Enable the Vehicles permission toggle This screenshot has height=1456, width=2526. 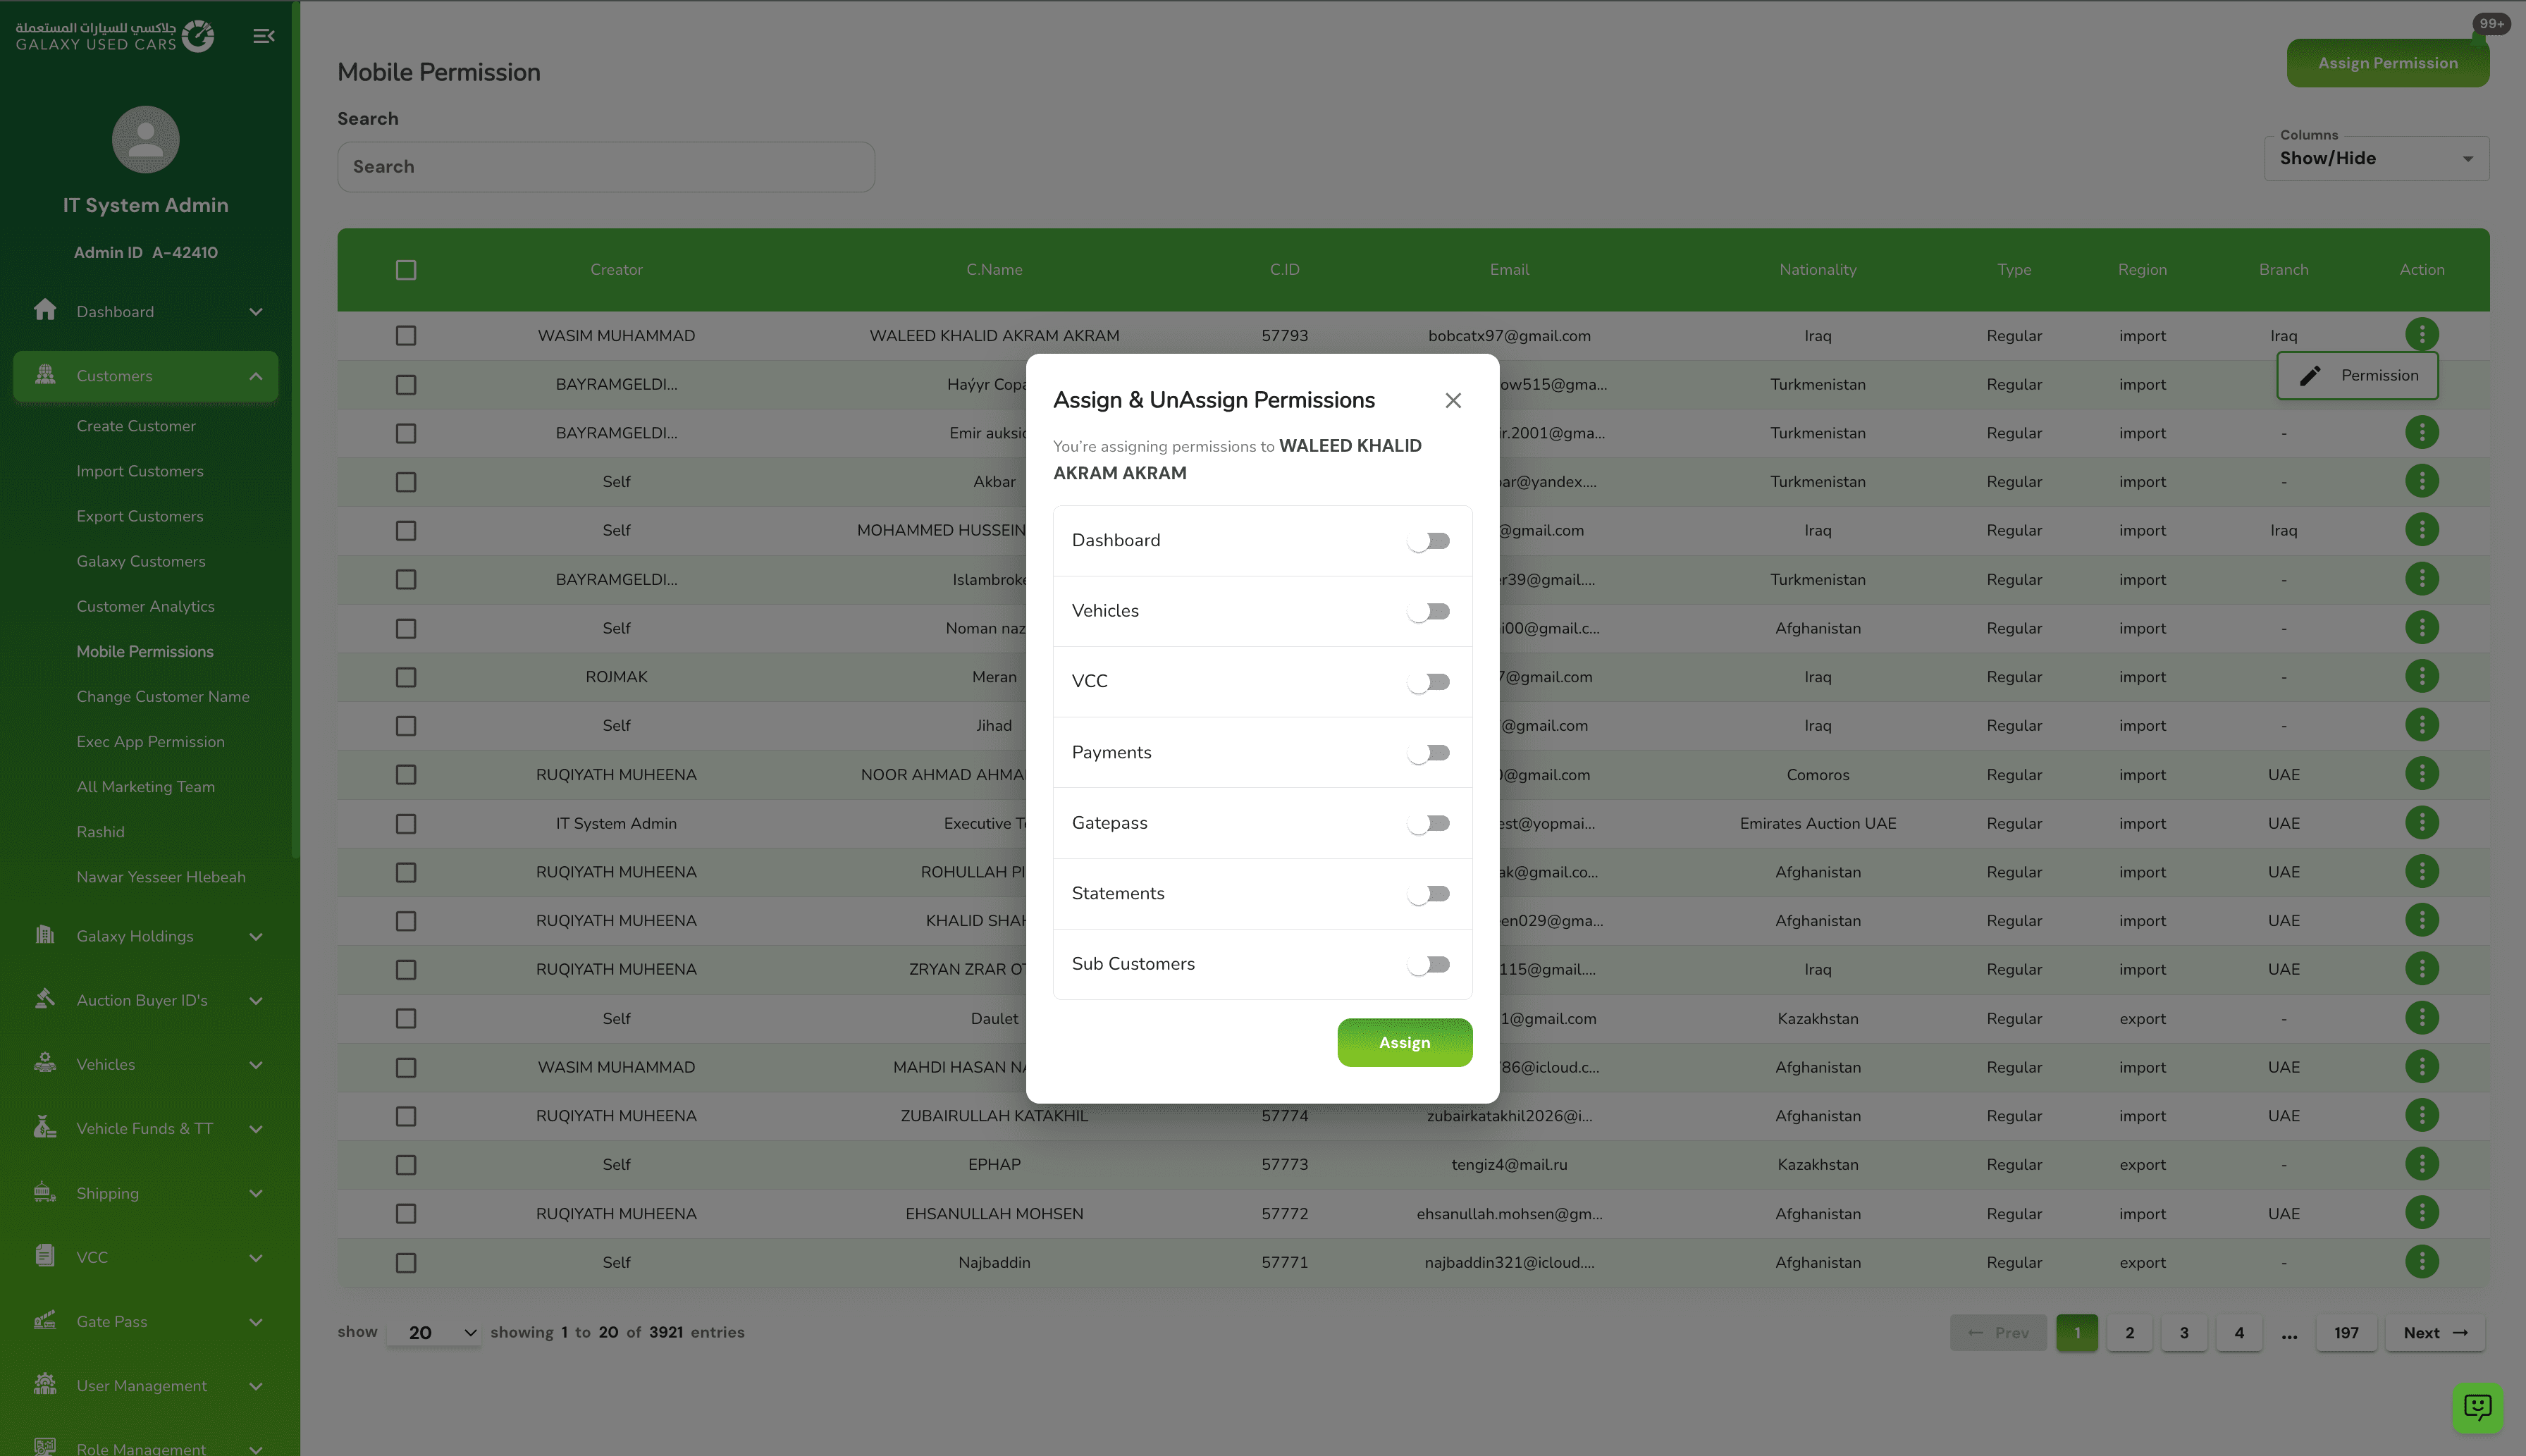pos(1429,611)
